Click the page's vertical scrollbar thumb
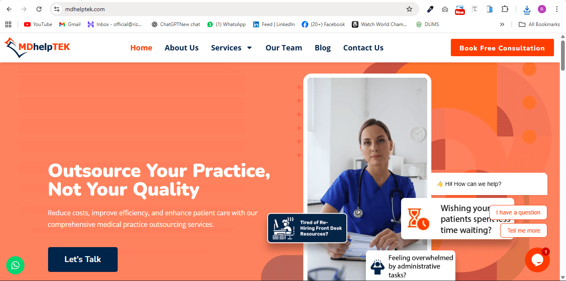This screenshot has height=281, width=566. tap(563, 55)
